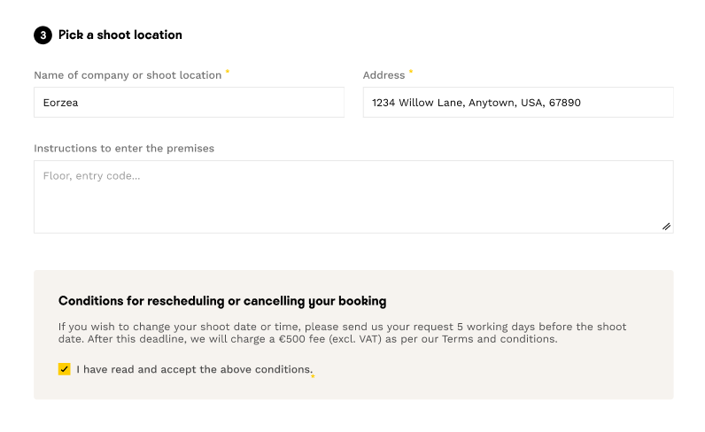
Task: Toggle the accept conditions checkbox
Action: click(65, 369)
